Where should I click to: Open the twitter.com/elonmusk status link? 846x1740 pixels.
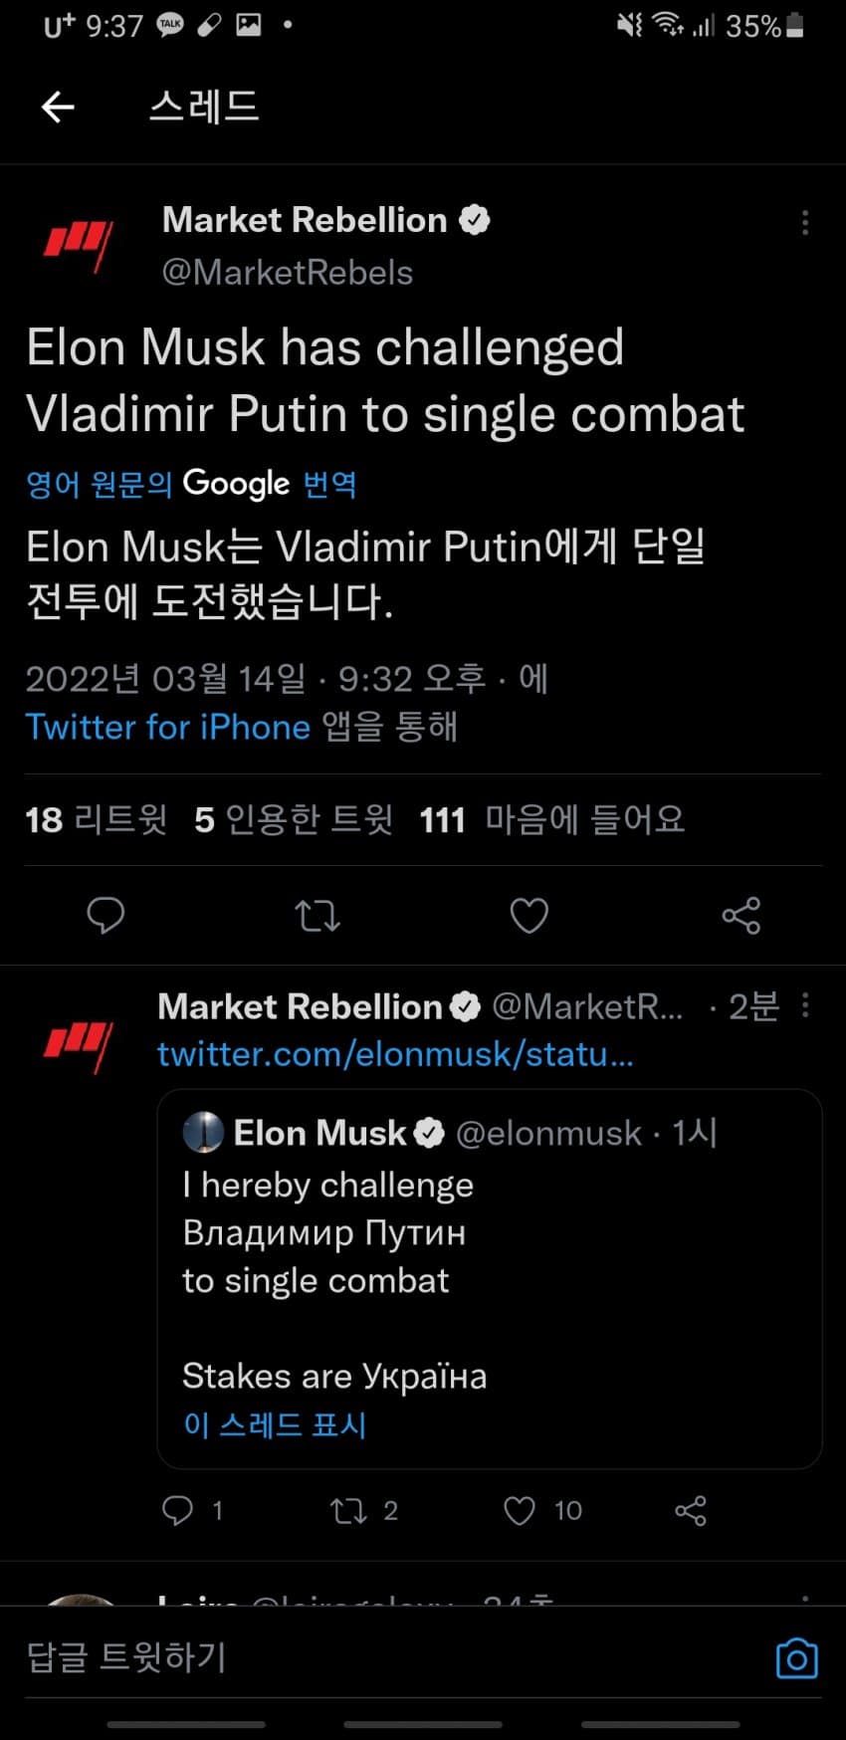[x=395, y=1054]
